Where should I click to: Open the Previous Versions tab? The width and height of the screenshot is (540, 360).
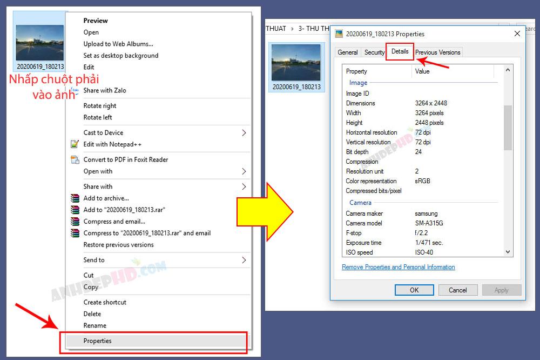[438, 52]
